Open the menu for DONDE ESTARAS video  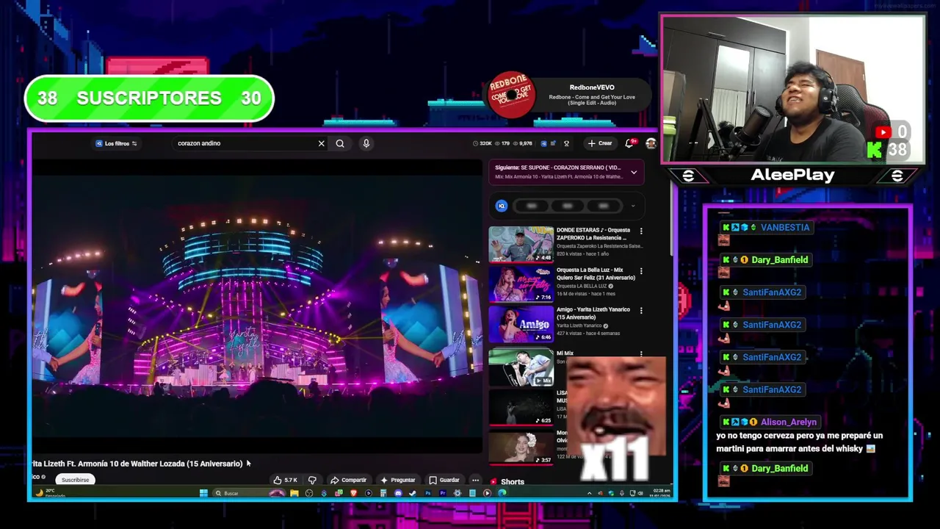[641, 231]
